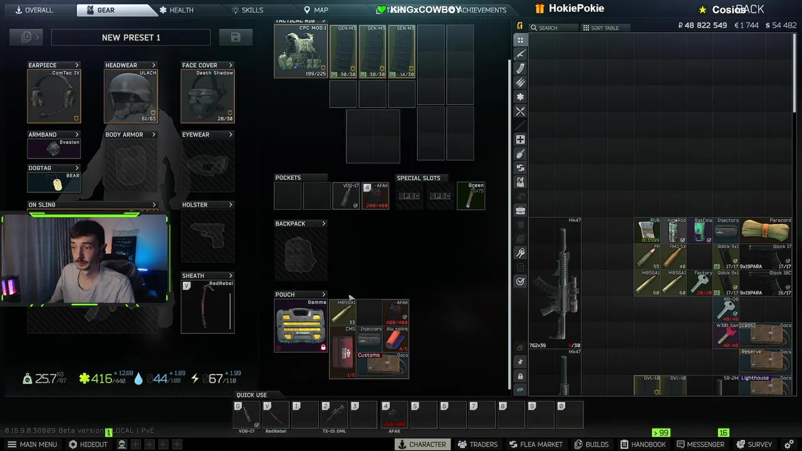Image resolution: width=802 pixels, height=451 pixels.
Task: Open the Messenger
Action: (700, 444)
